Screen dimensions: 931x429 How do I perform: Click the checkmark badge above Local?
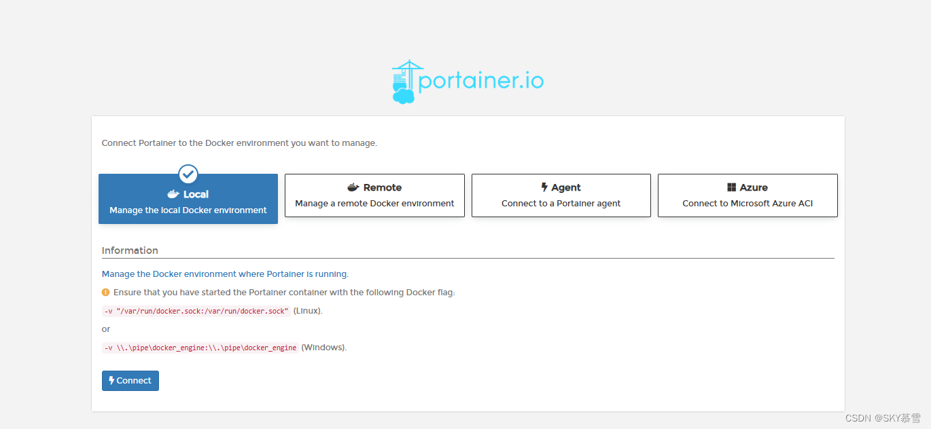click(x=188, y=174)
